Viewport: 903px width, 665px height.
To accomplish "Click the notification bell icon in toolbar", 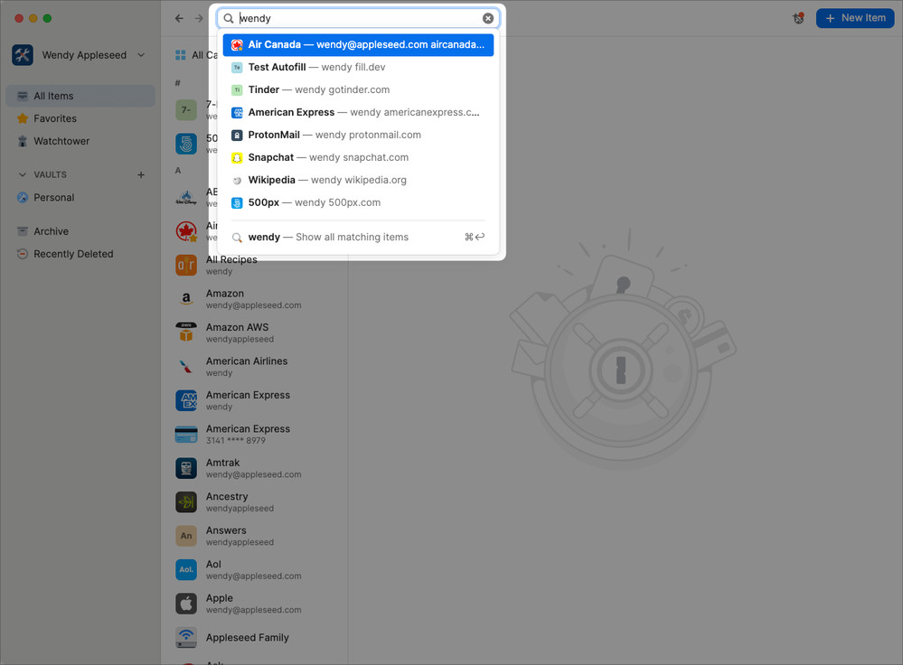I will (x=798, y=18).
